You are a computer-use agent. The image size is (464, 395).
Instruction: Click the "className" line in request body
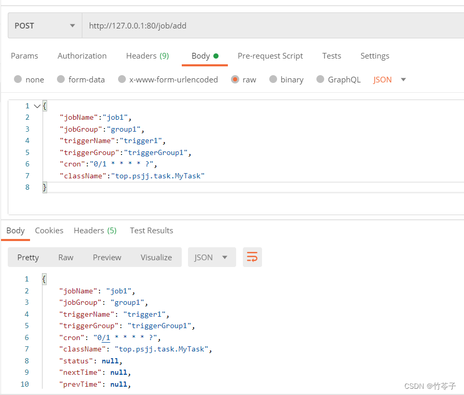(x=132, y=176)
